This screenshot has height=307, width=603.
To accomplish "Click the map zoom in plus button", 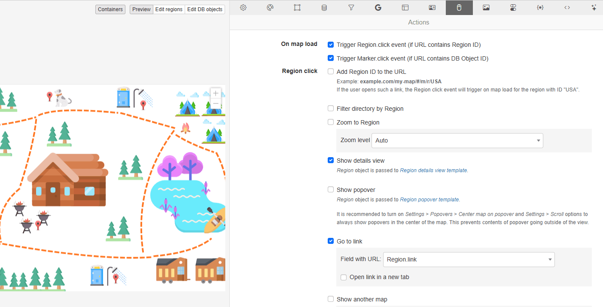I will click(x=216, y=93).
